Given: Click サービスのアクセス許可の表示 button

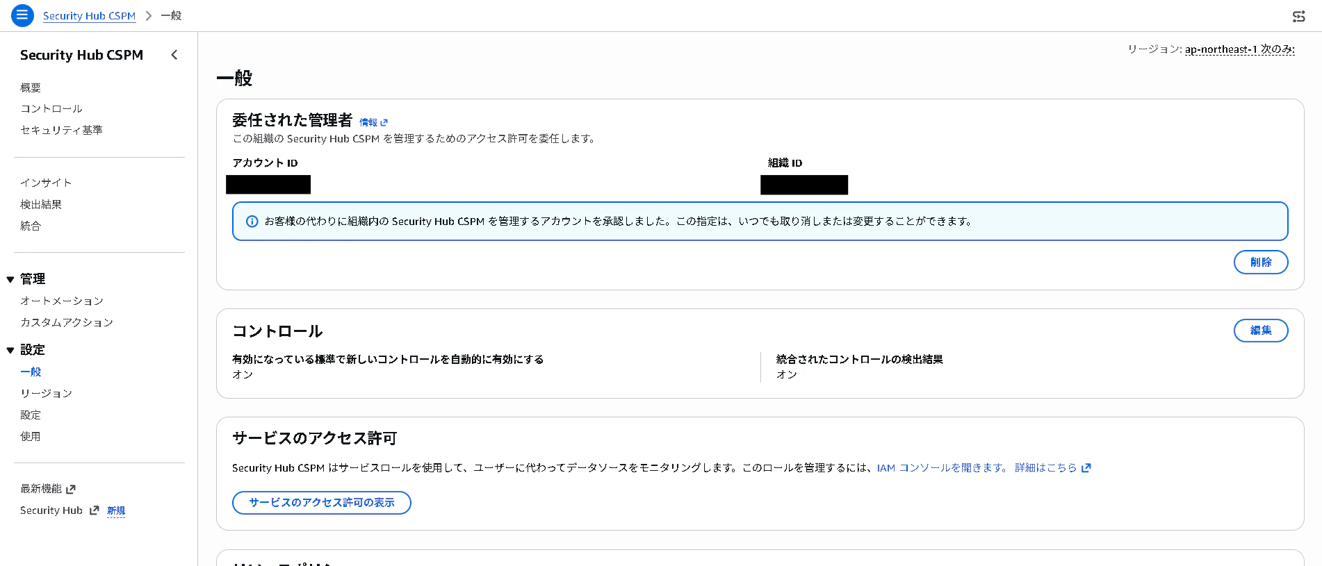Looking at the screenshot, I should pyautogui.click(x=321, y=503).
